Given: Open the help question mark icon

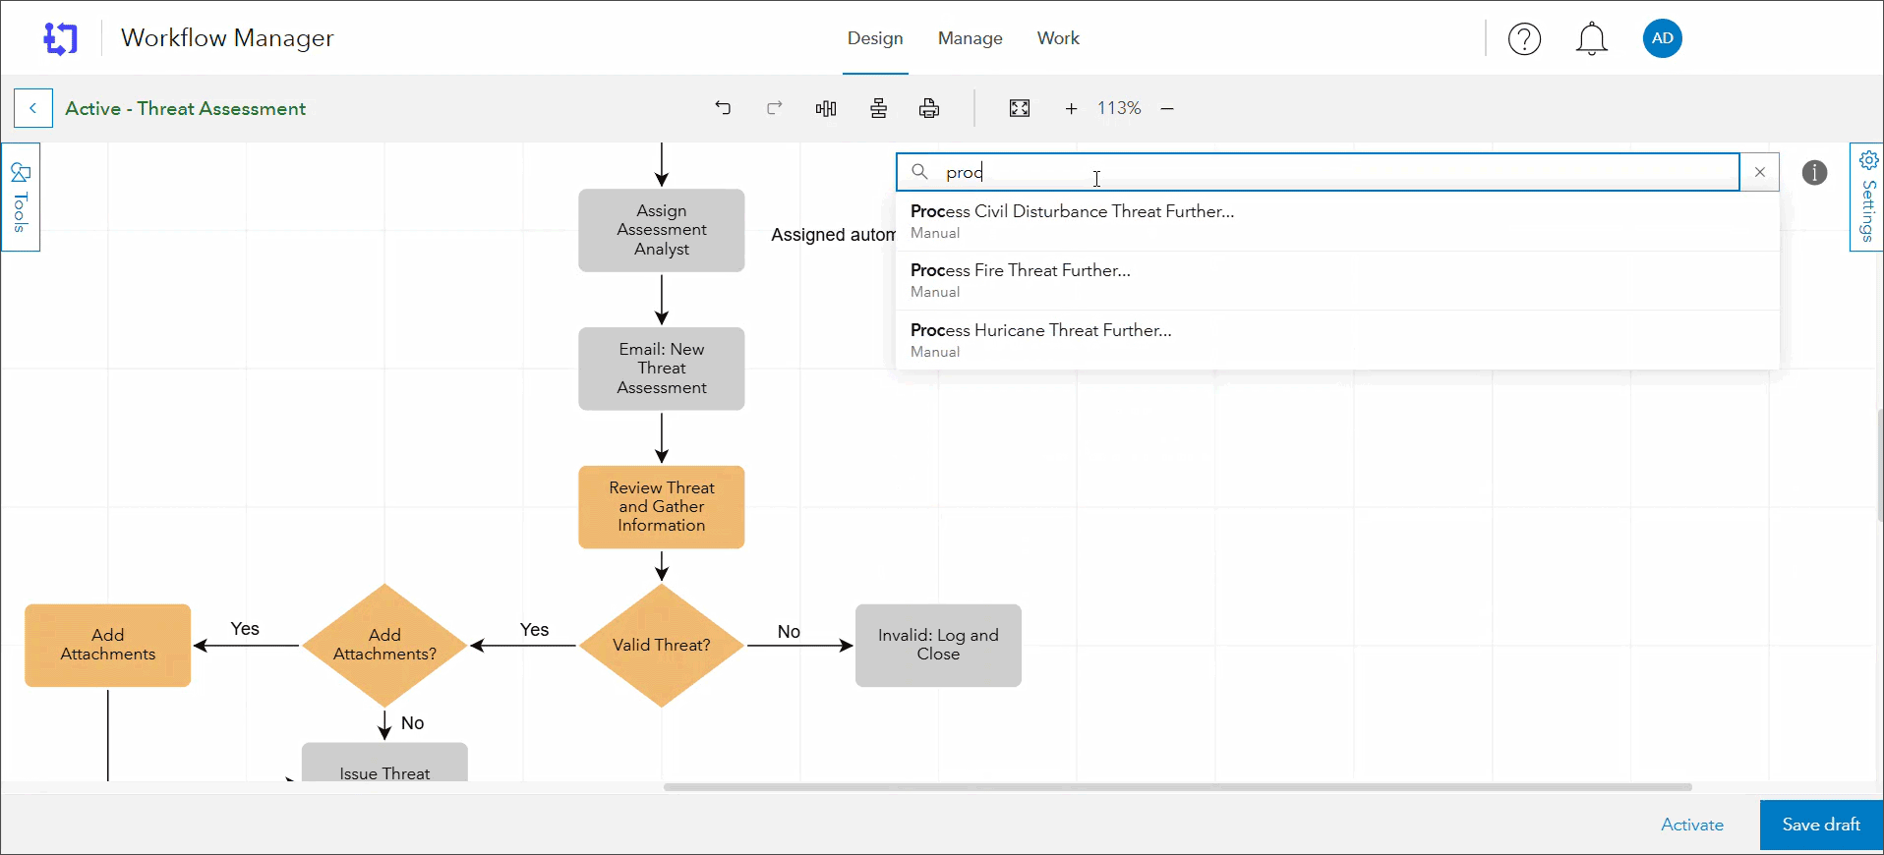Looking at the screenshot, I should click(x=1524, y=39).
